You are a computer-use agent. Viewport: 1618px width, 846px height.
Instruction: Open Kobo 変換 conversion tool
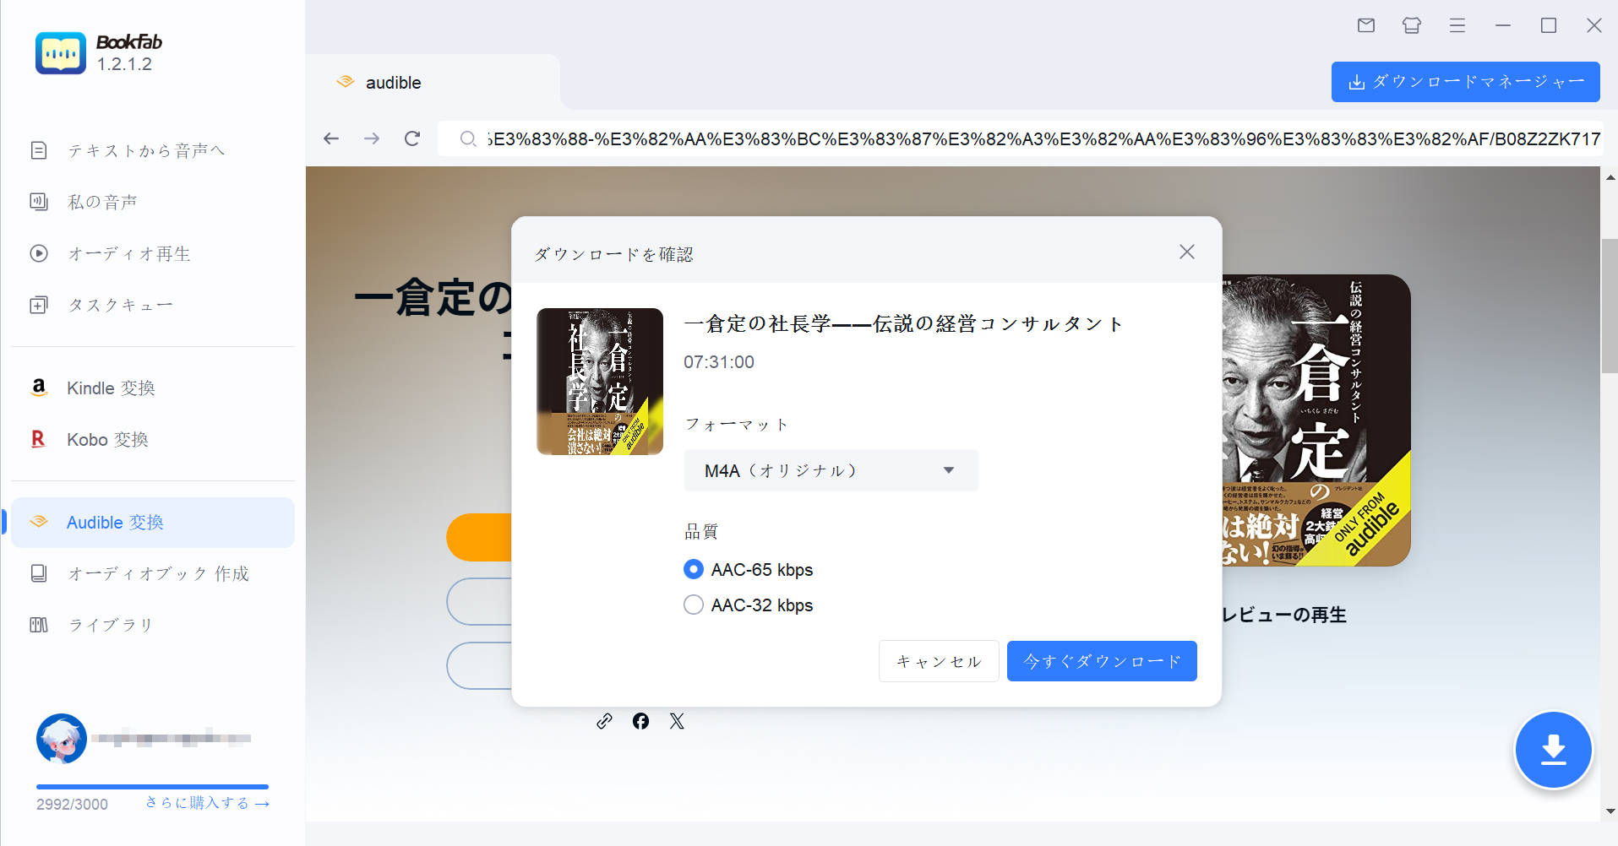click(x=106, y=439)
